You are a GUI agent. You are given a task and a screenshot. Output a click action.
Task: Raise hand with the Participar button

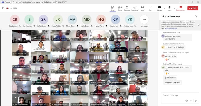(x=127, y=8)
